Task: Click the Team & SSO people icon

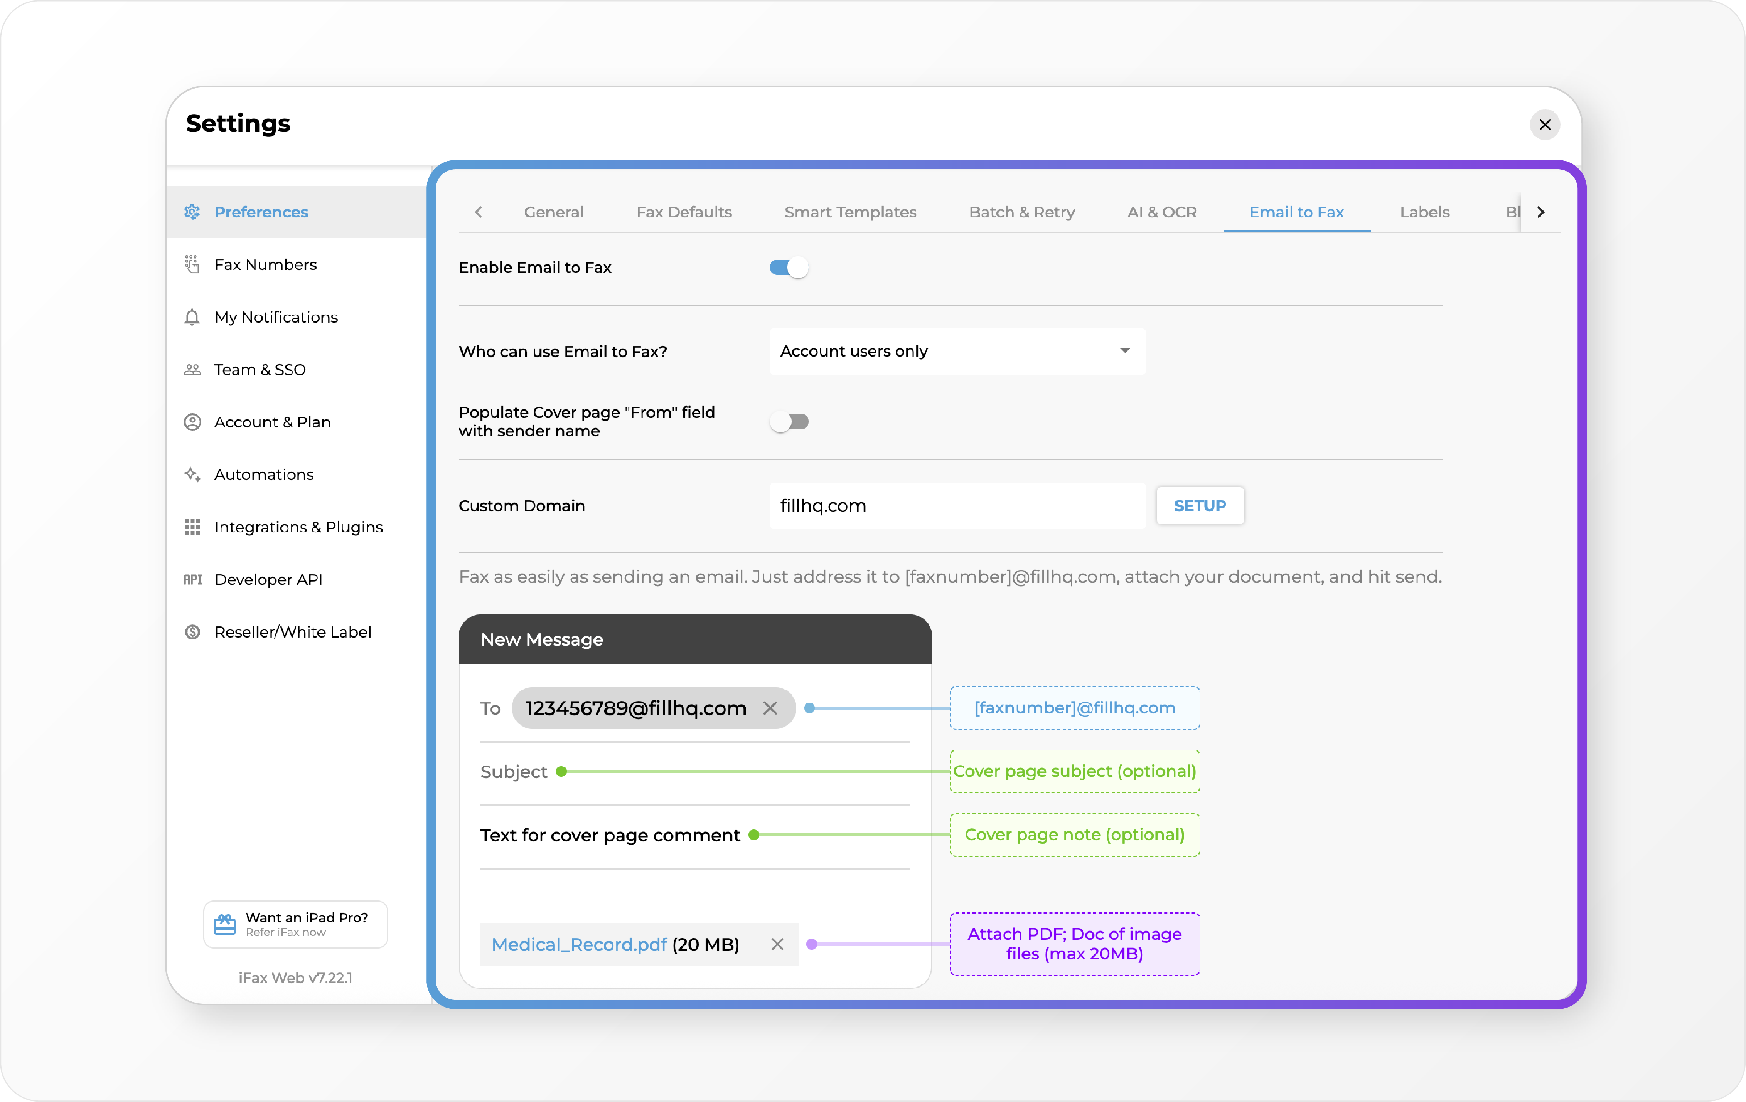Action: [192, 370]
